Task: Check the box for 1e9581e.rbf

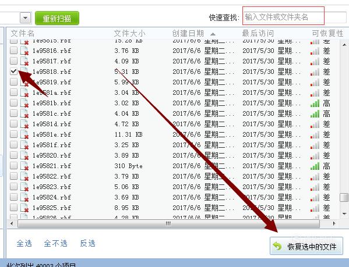Action: (x=14, y=134)
